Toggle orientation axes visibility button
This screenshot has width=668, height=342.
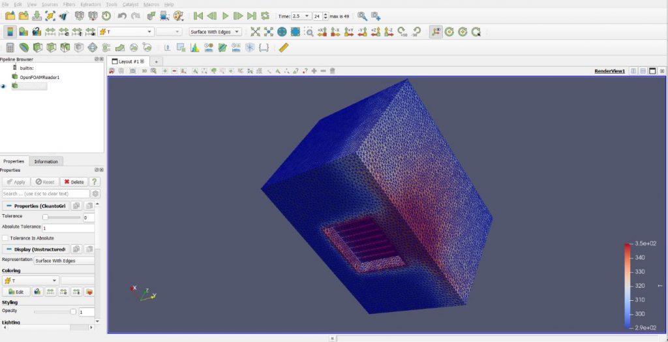tap(435, 31)
